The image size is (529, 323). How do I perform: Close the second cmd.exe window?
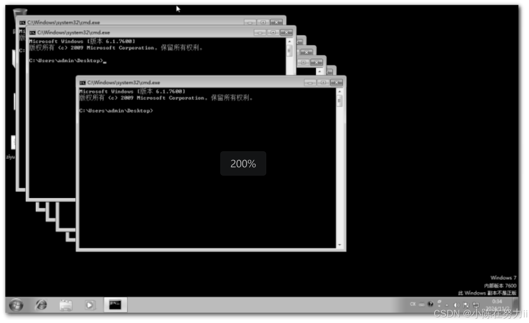pos(286,33)
